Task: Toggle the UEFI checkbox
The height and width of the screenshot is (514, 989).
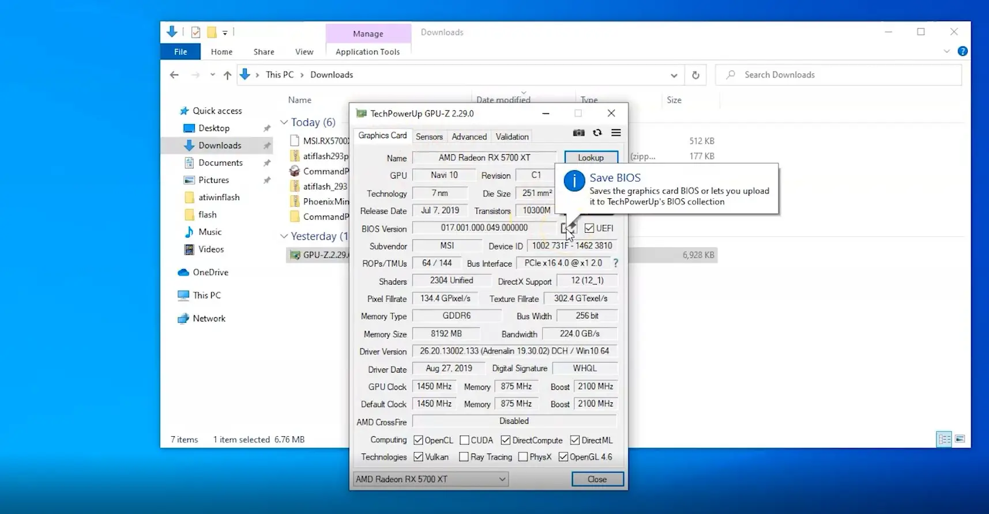Action: (589, 228)
